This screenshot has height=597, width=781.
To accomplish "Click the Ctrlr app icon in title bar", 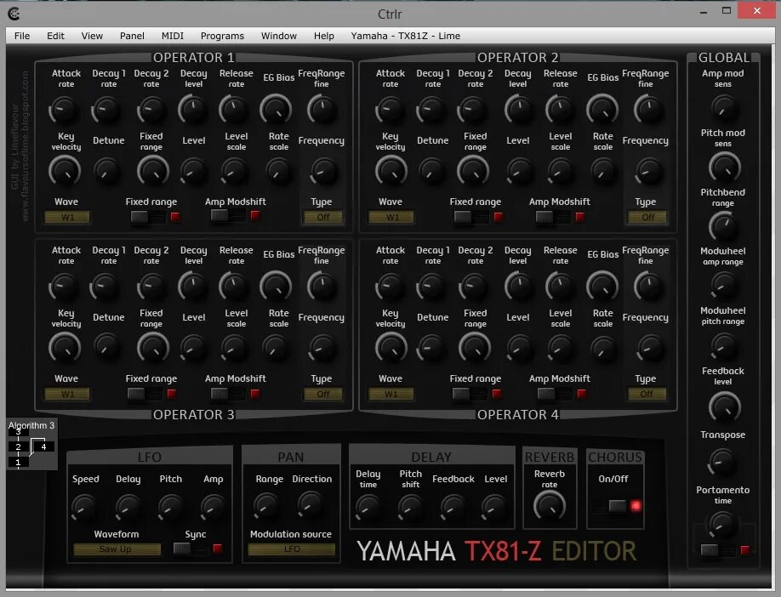I will point(14,14).
